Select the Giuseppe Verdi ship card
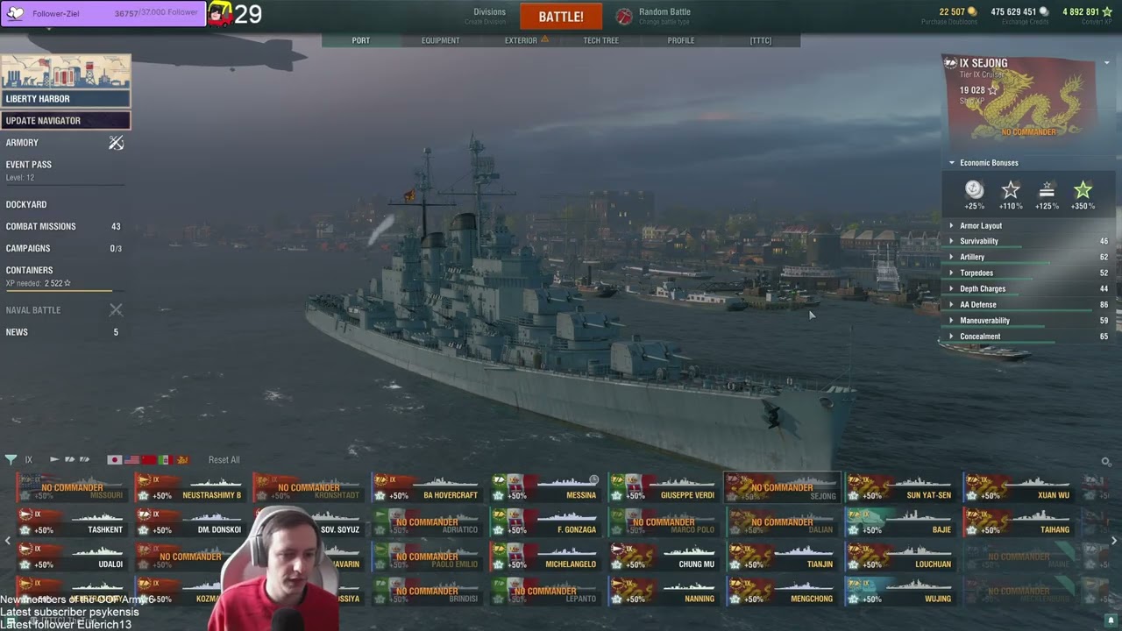Viewport: 1122px width, 631px height. point(664,487)
